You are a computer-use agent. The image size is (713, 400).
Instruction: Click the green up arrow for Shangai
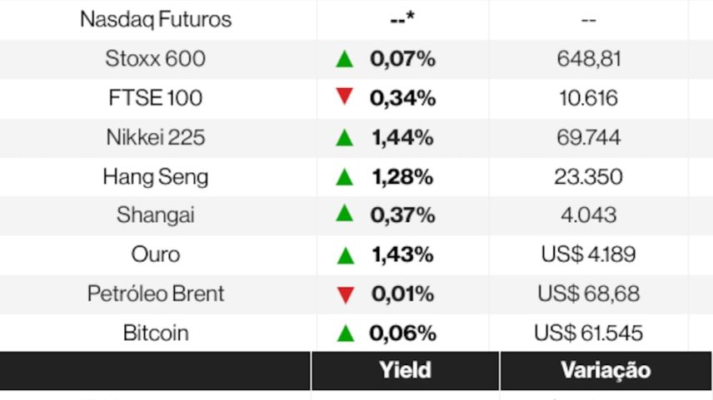[x=344, y=213]
